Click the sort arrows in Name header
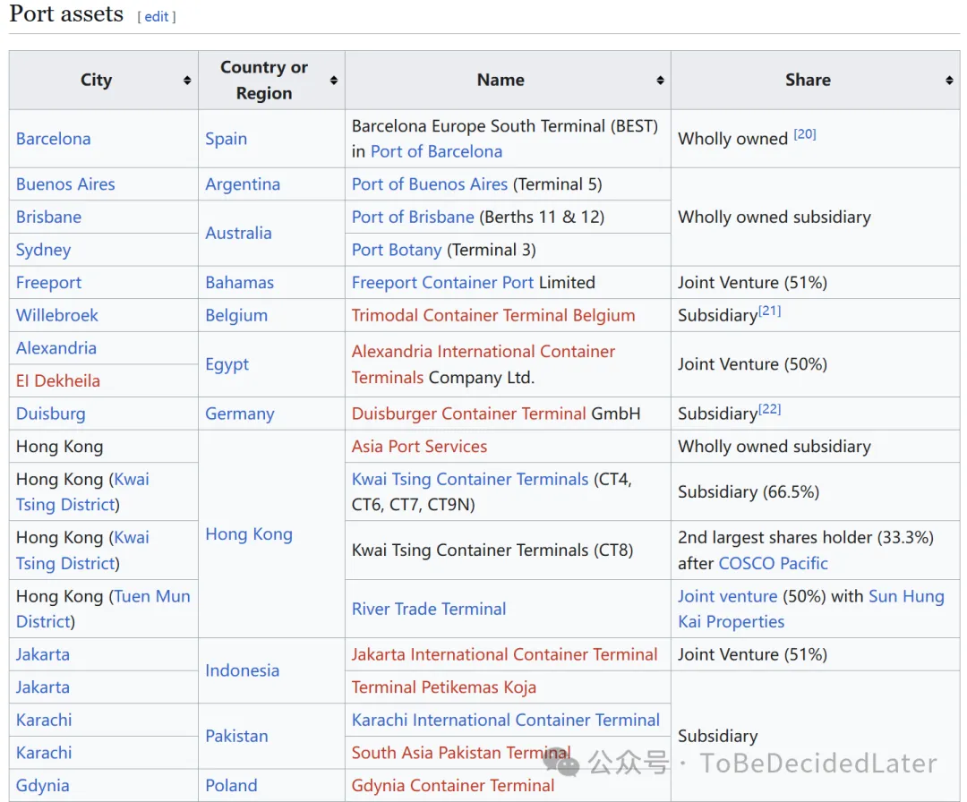967x802 pixels. click(660, 81)
